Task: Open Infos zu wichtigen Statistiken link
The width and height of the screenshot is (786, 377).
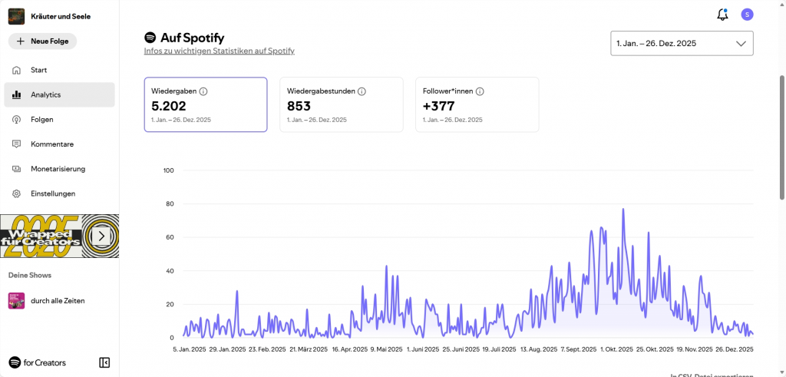Action: coord(220,51)
